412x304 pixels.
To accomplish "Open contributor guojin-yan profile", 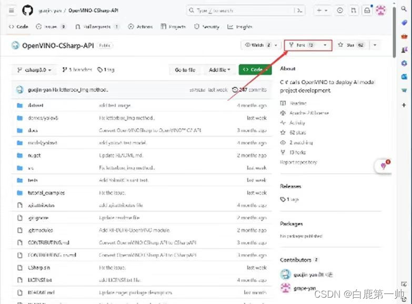I will (306, 275).
